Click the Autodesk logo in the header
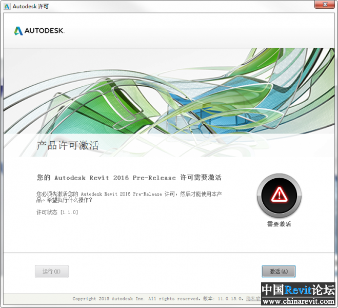Image resolution: width=338 pixels, height=308 pixels. pyautogui.click(x=39, y=31)
